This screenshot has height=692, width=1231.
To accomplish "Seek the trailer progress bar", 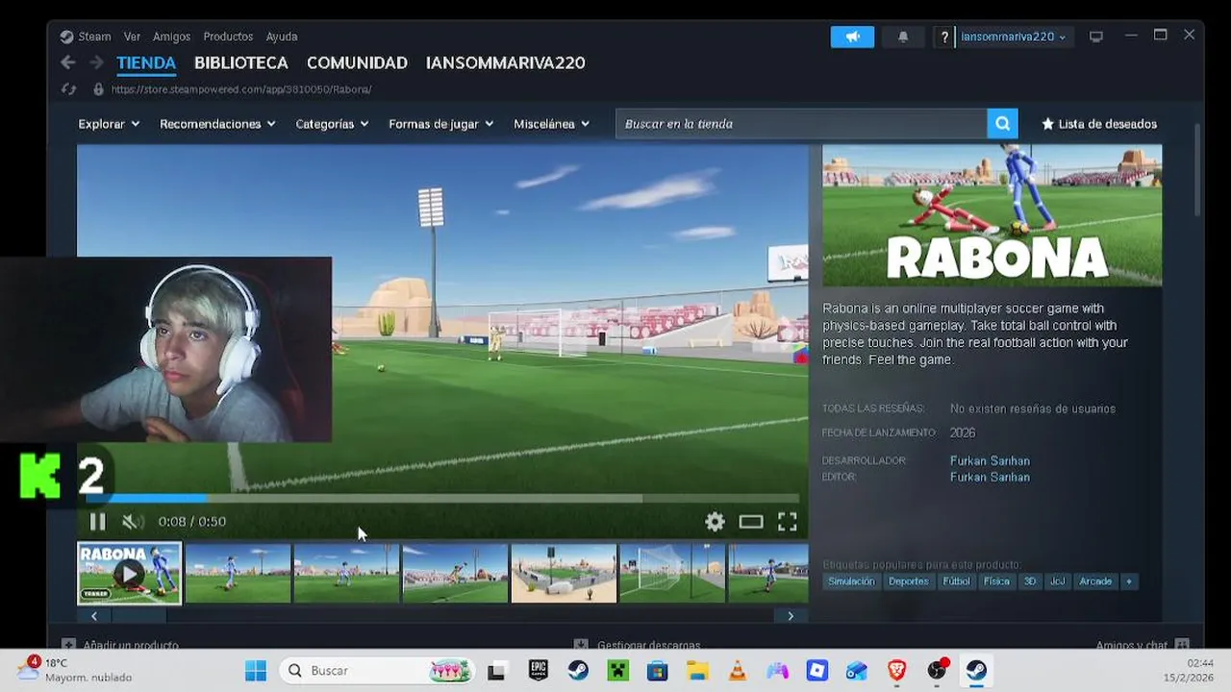I will [442, 499].
